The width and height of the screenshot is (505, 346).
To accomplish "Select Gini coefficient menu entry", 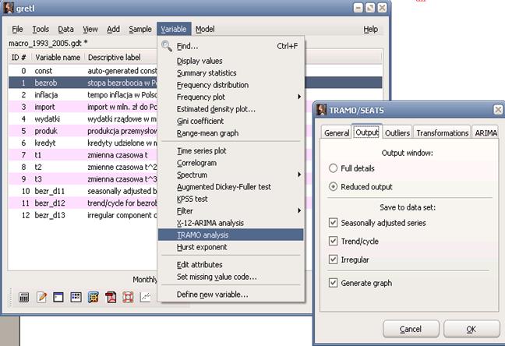I will pos(231,121).
